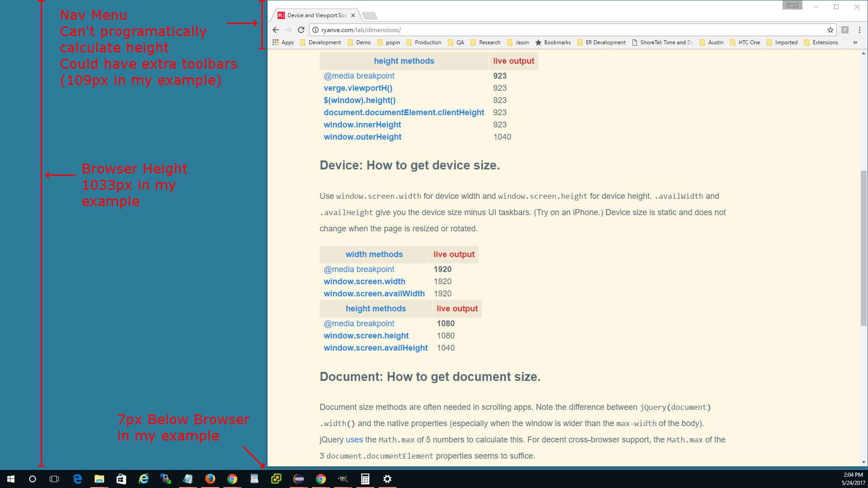Image resolution: width=868 pixels, height=488 pixels.
Task: Click the address bar URL field
Action: (542, 30)
